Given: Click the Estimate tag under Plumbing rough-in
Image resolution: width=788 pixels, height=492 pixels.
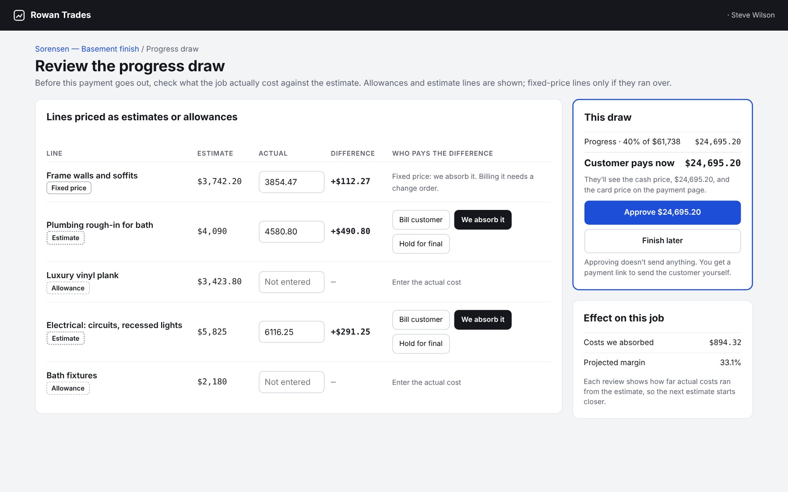Looking at the screenshot, I should [66, 238].
